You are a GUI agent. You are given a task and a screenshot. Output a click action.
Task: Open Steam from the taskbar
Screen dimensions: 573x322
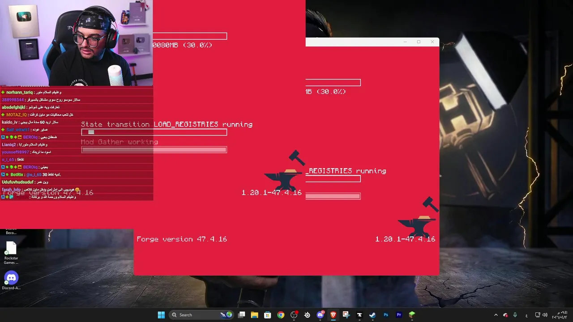click(372, 315)
